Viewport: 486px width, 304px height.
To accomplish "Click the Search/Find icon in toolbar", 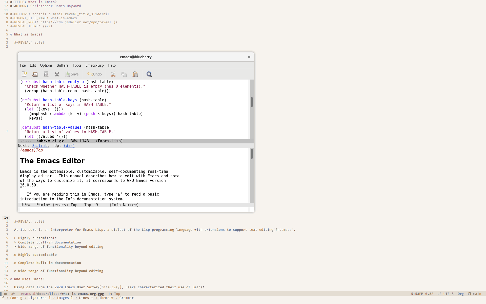I will pos(149,74).
